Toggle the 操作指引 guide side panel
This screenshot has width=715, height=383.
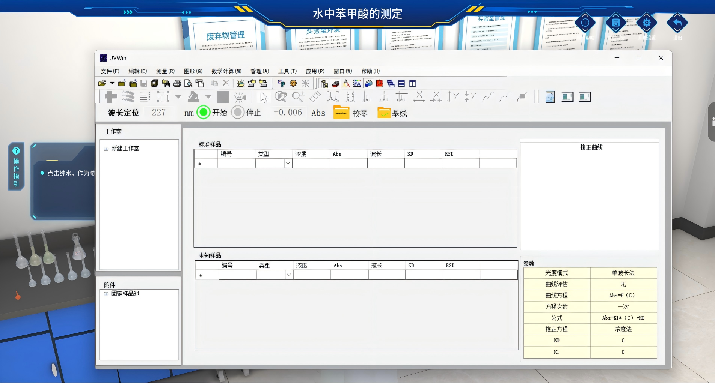(16, 167)
